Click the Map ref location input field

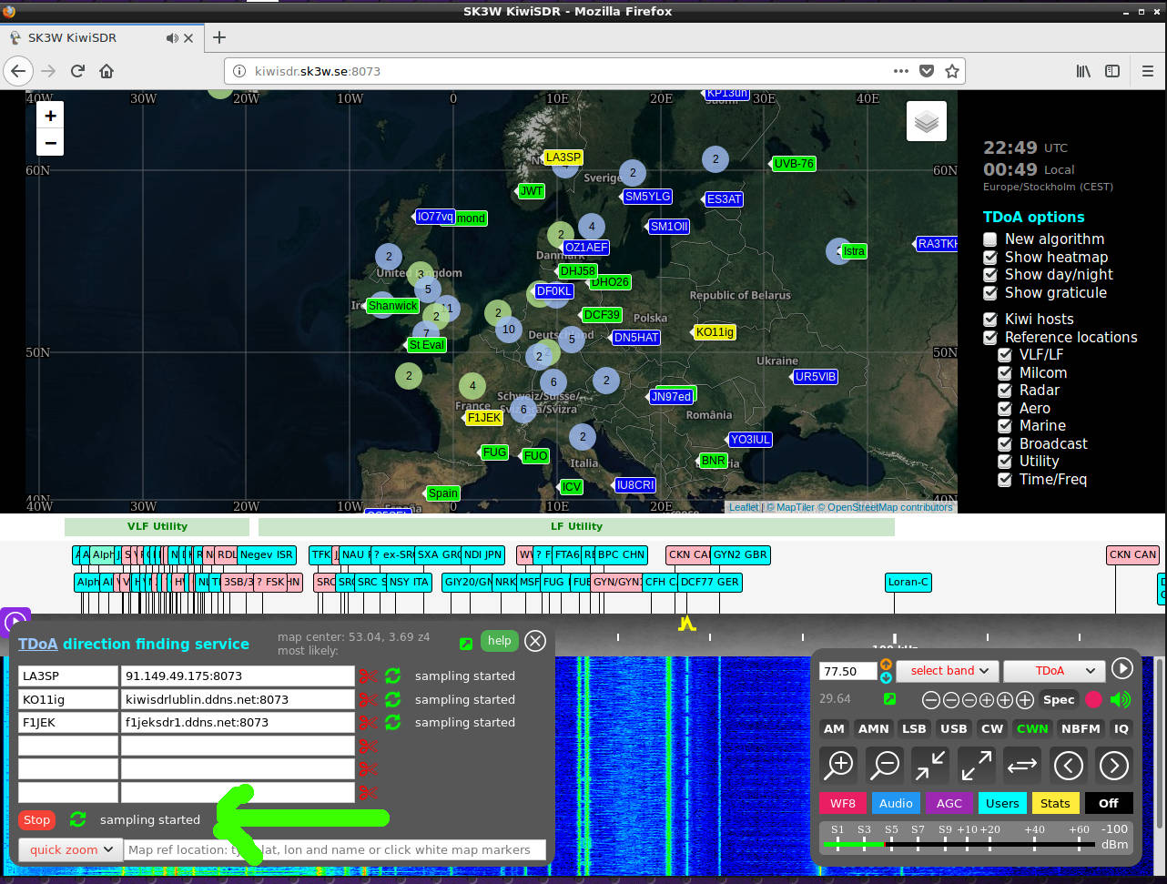click(334, 849)
